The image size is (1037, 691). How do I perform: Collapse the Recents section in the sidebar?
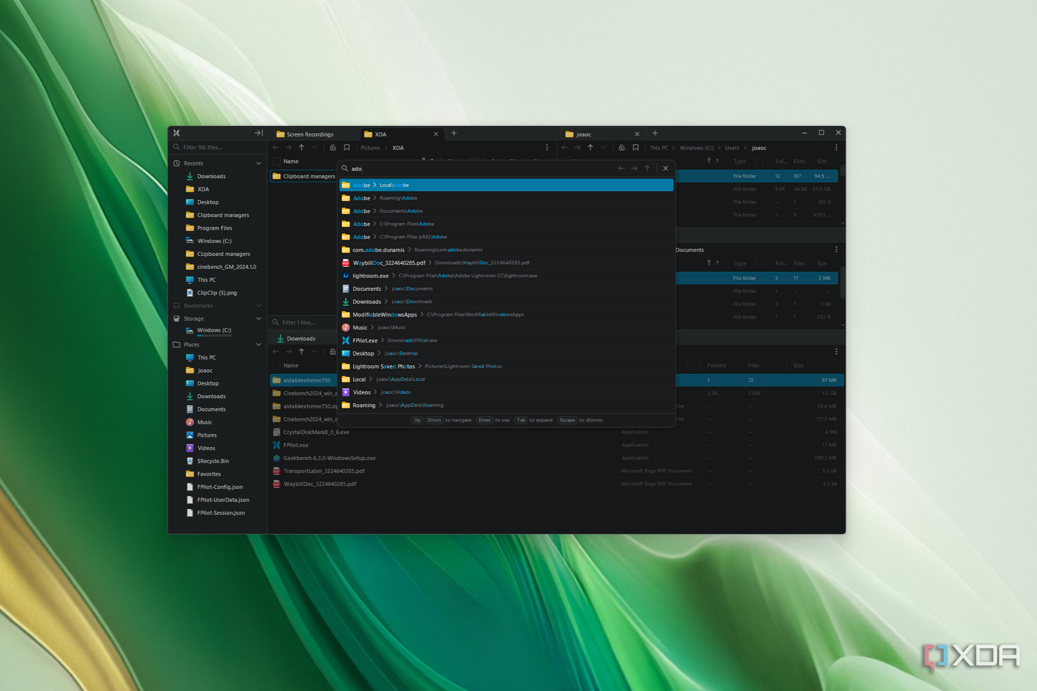pos(259,163)
